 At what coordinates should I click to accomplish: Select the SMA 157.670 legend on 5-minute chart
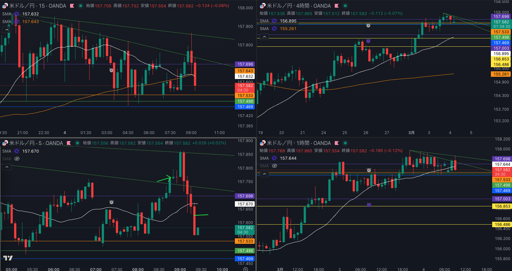pos(30,151)
